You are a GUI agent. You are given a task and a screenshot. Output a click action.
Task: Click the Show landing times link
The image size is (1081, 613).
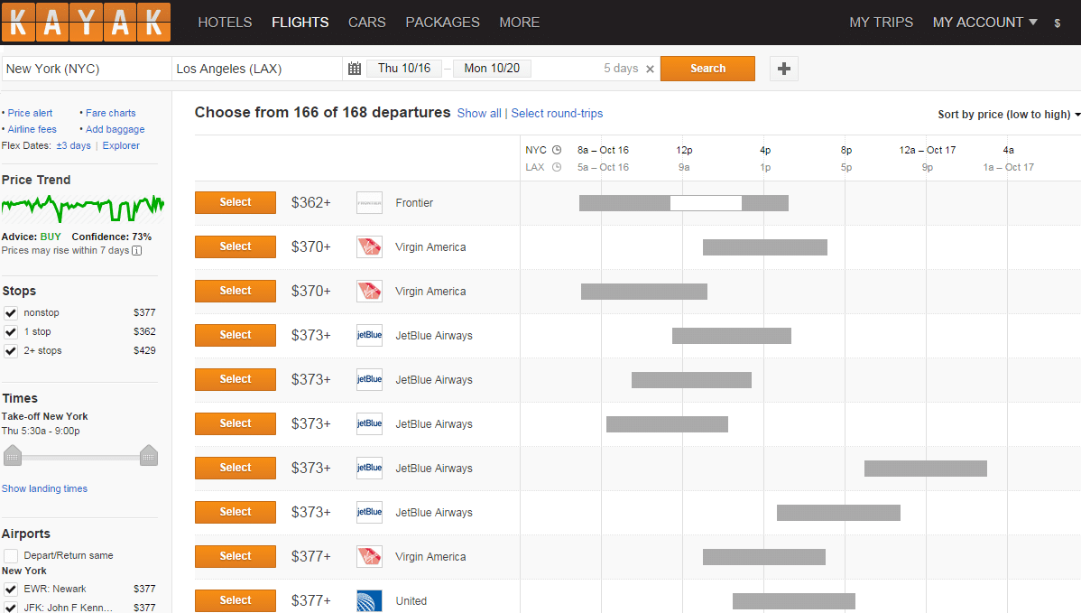tap(45, 489)
